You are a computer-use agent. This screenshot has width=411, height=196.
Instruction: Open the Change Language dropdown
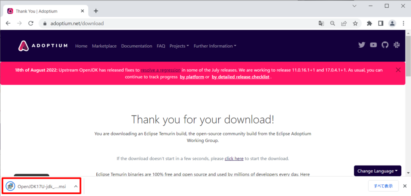pos(377,171)
